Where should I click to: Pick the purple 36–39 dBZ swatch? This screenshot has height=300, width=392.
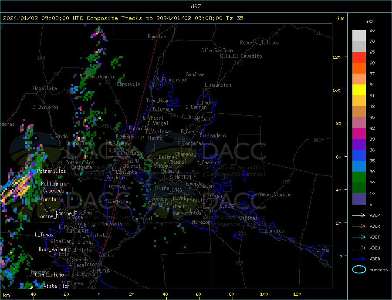[x=359, y=145]
